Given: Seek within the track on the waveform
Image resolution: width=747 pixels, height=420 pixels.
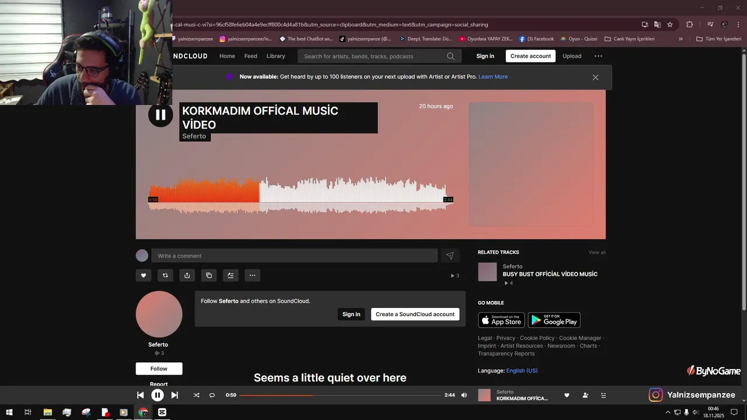Looking at the screenshot, I should click(301, 194).
